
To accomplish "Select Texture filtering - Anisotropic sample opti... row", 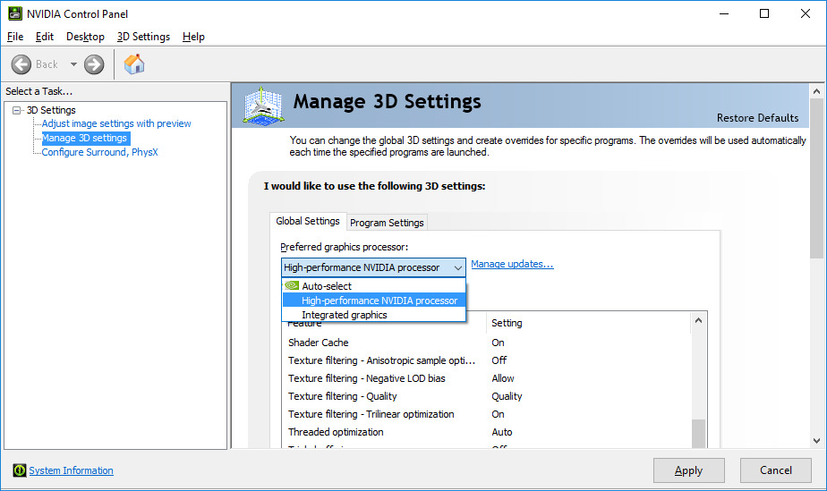I will [487, 360].
